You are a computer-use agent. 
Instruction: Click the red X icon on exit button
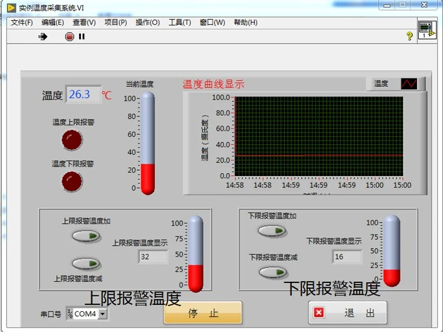click(319, 313)
